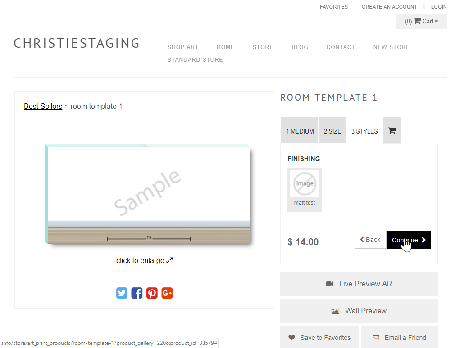This screenshot has width=469, height=348.
Task: Open Live Preview AR camera button
Action: pyautogui.click(x=359, y=284)
